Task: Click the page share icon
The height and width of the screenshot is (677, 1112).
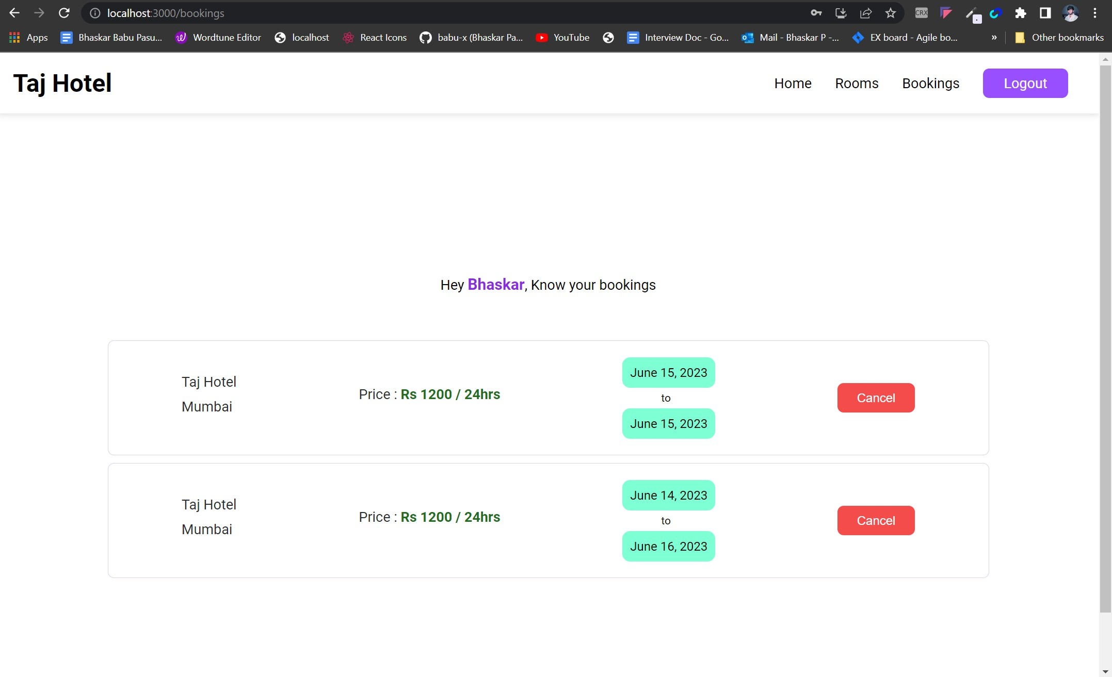Action: pos(865,13)
